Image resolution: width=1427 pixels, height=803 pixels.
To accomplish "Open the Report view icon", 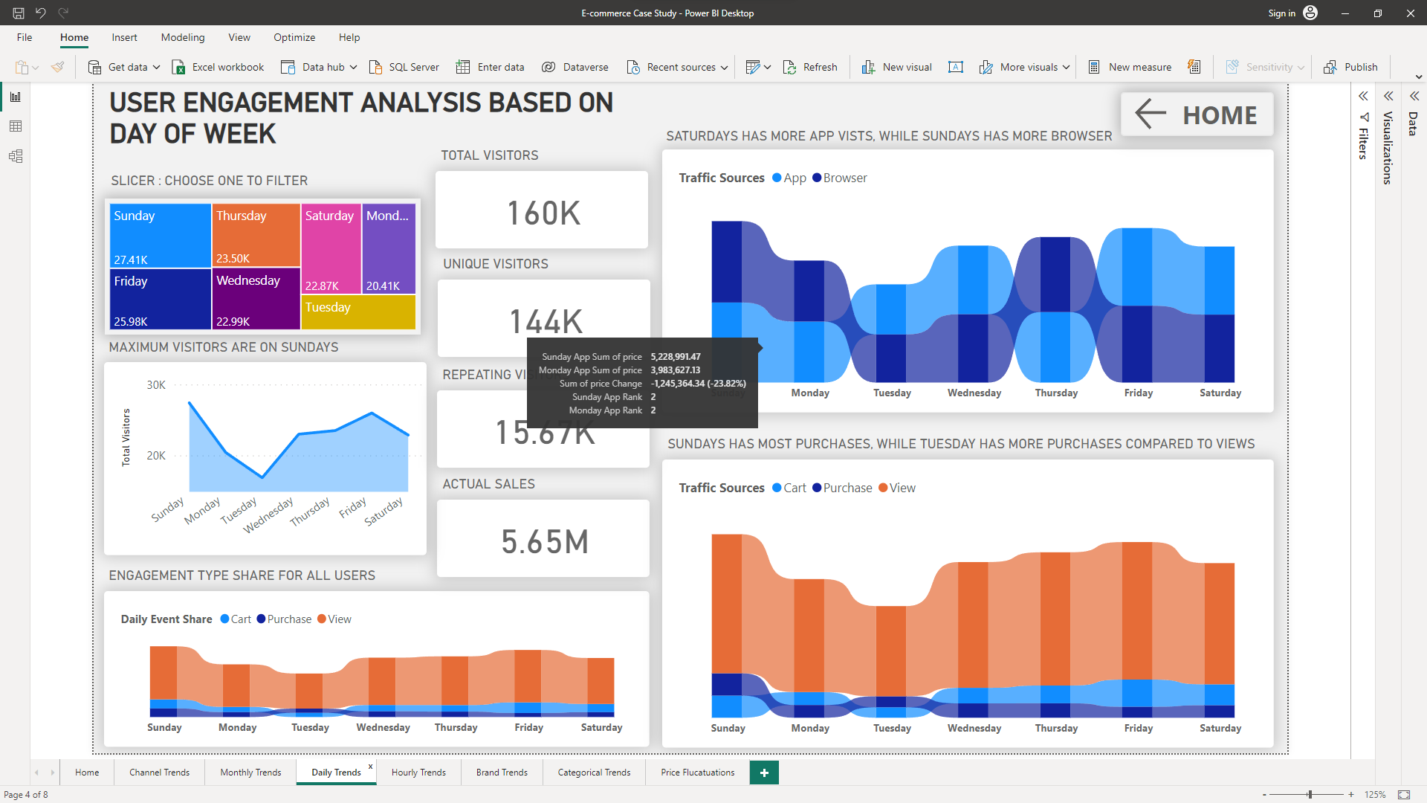I will pyautogui.click(x=16, y=97).
